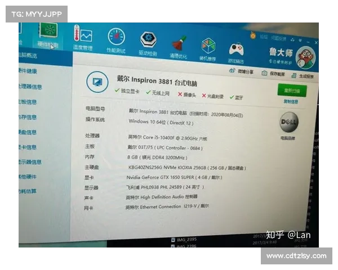This screenshot has width=338, height=270.
Task: Select 其他硬件 in the sidebar
Action: pos(28,177)
